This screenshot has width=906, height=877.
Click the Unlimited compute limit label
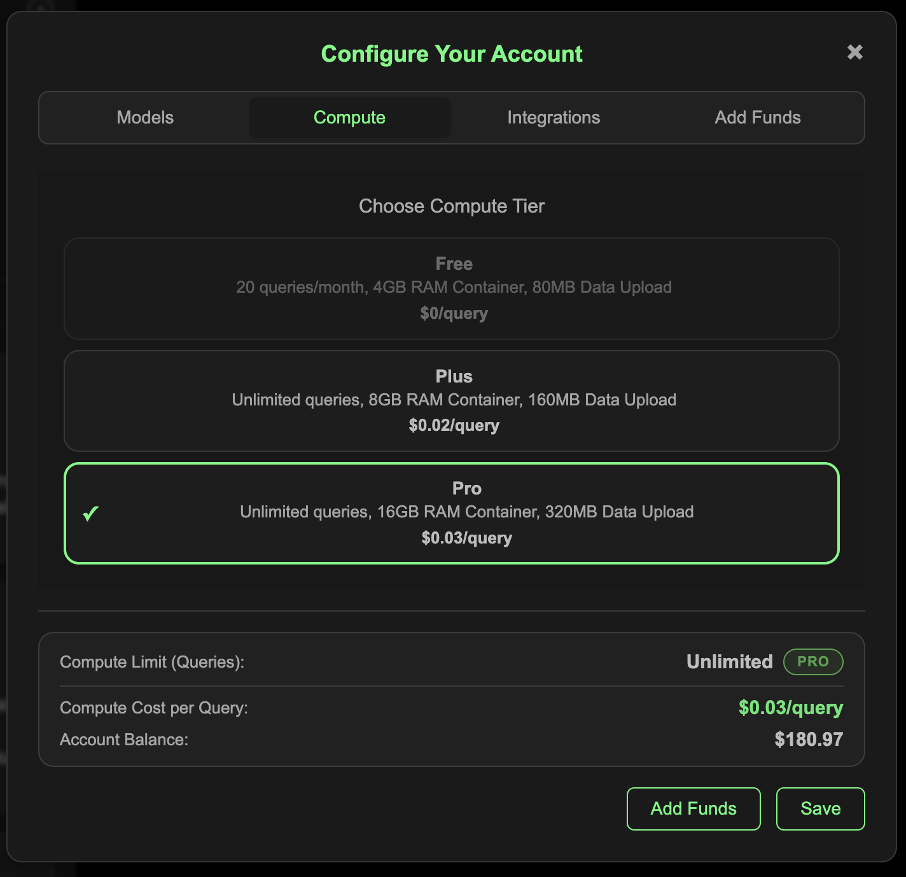pyautogui.click(x=728, y=662)
